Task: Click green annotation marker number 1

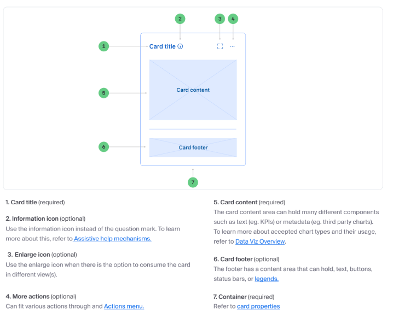Action: tap(104, 46)
